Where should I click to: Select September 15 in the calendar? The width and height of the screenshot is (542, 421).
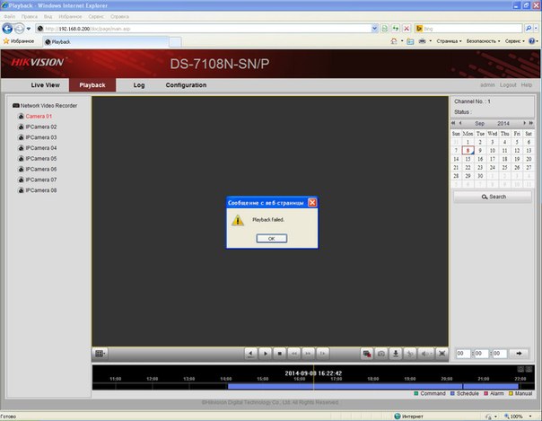[x=468, y=159]
